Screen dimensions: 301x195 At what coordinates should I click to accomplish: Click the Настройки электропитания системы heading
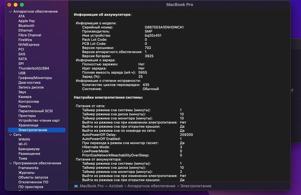coord(108,97)
